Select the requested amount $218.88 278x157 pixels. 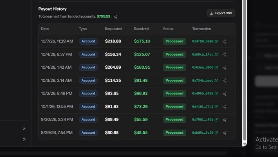tap(113, 41)
